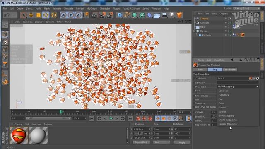
Task: Select the Random effector object
Action: click(204, 23)
